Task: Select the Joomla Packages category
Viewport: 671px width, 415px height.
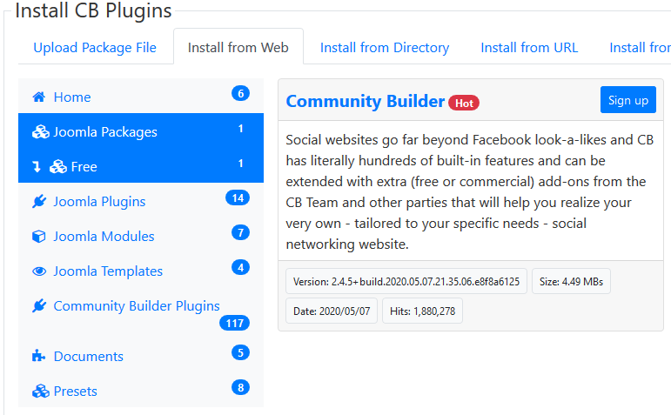Action: (141, 131)
